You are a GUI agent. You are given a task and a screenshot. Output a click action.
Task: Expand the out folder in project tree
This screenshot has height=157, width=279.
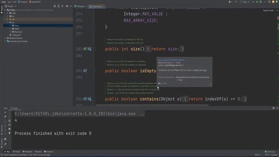tap(7, 19)
